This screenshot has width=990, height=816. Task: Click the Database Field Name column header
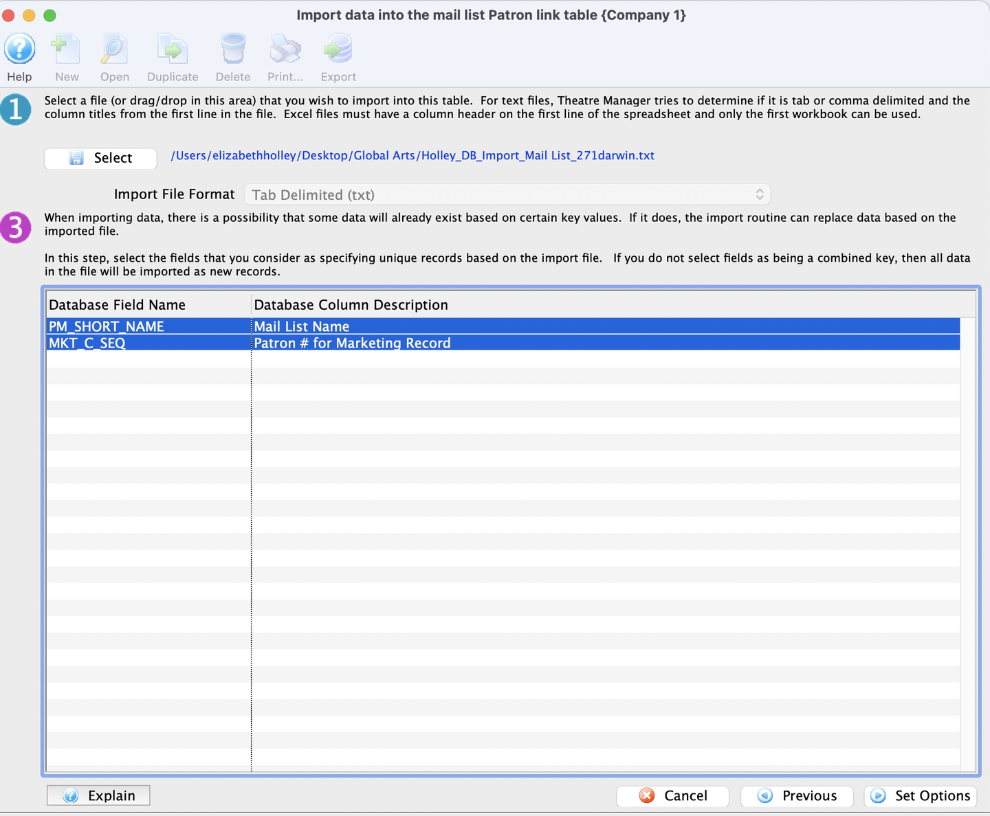pos(148,304)
